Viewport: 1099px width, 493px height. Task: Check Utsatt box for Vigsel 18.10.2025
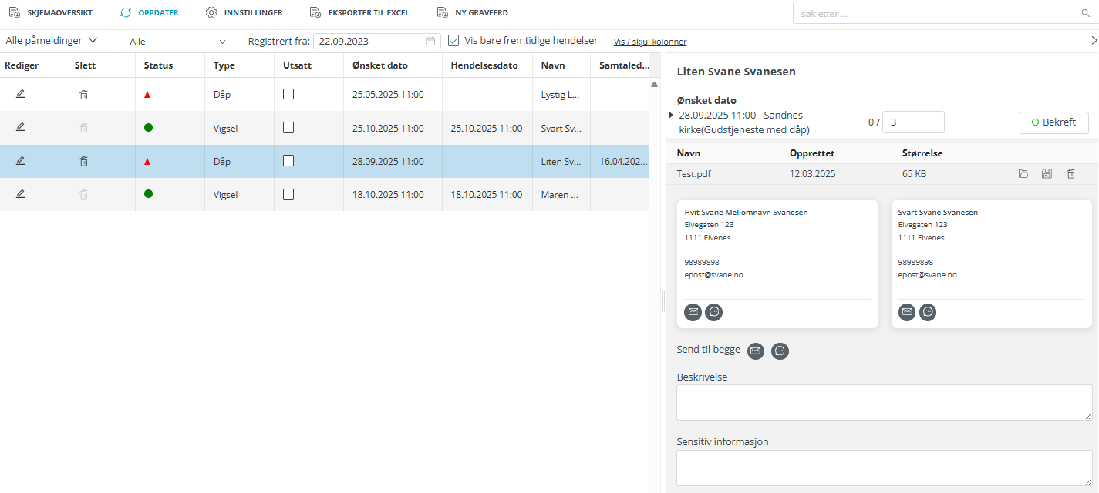click(288, 194)
